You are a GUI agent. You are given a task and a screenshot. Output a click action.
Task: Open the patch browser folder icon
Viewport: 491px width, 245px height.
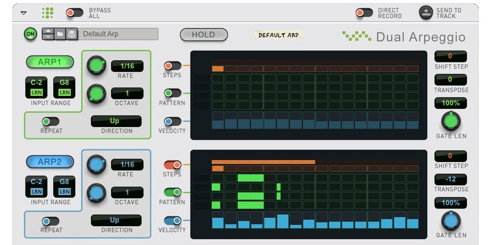(x=60, y=34)
